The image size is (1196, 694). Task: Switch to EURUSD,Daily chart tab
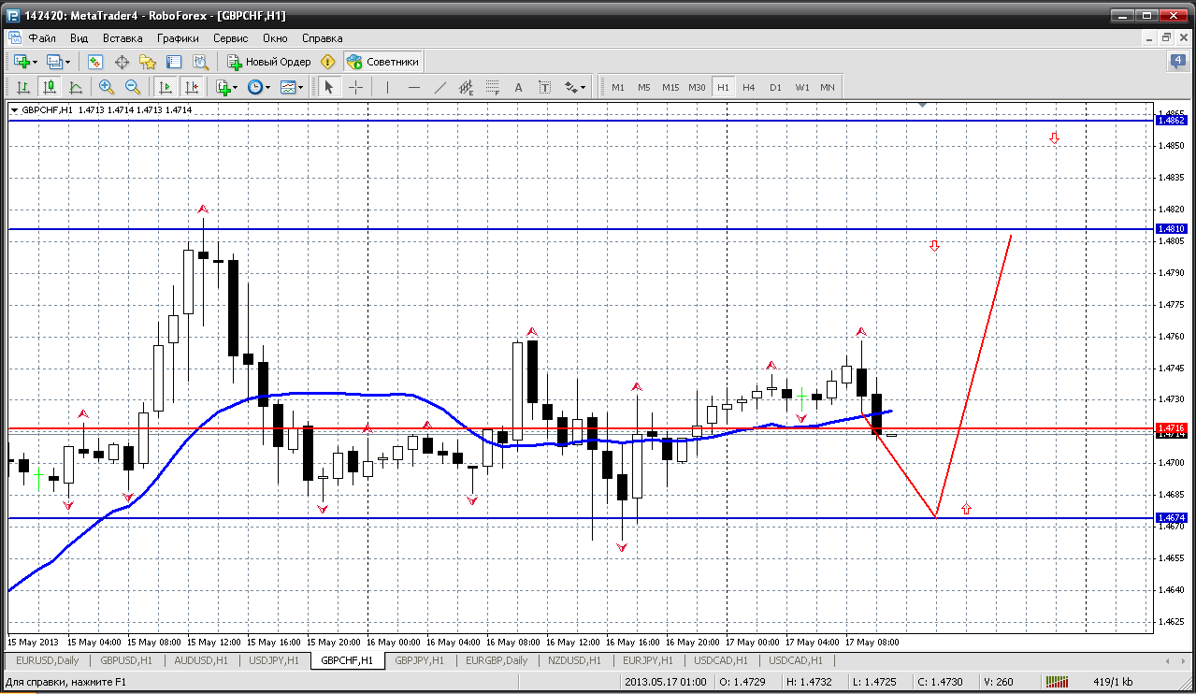pyautogui.click(x=47, y=660)
